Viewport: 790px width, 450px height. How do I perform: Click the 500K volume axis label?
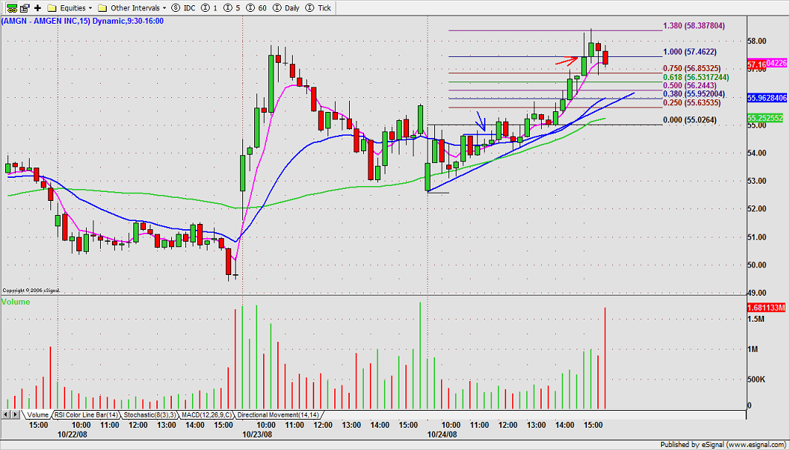tap(757, 380)
